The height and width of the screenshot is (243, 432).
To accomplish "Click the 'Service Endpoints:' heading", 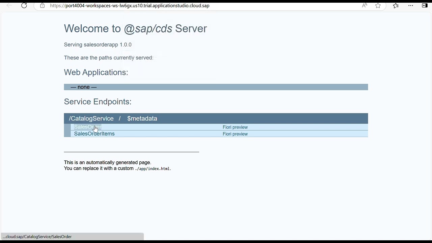I will 98,102.
